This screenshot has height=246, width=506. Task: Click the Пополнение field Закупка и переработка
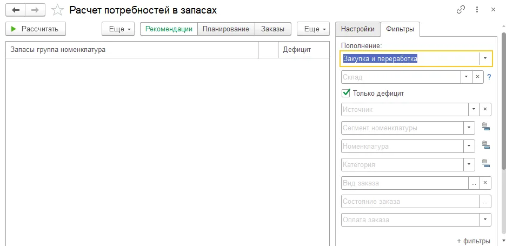pyautogui.click(x=410, y=59)
